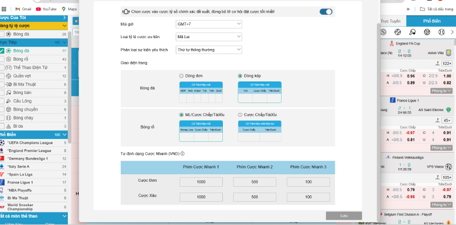Click the Lưu save button
This screenshot has width=456, height=225.
click(344, 216)
